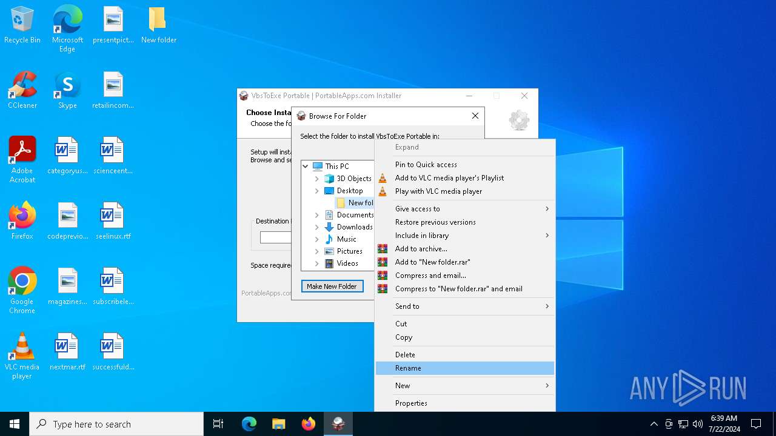The height and width of the screenshot is (436, 776).
Task: Open VLC media player desktop shortcut
Action: [x=22, y=356]
